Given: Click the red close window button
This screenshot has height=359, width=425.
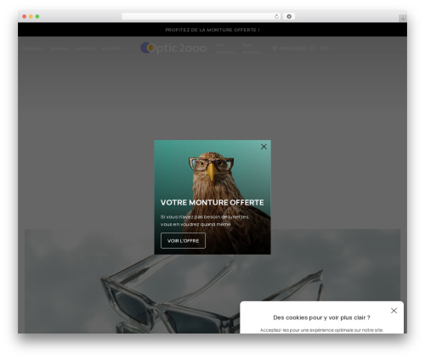Looking at the screenshot, I should point(25,16).
